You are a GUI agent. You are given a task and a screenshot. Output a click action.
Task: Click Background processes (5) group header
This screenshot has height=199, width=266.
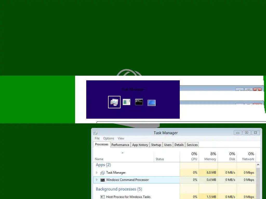pyautogui.click(x=119, y=189)
